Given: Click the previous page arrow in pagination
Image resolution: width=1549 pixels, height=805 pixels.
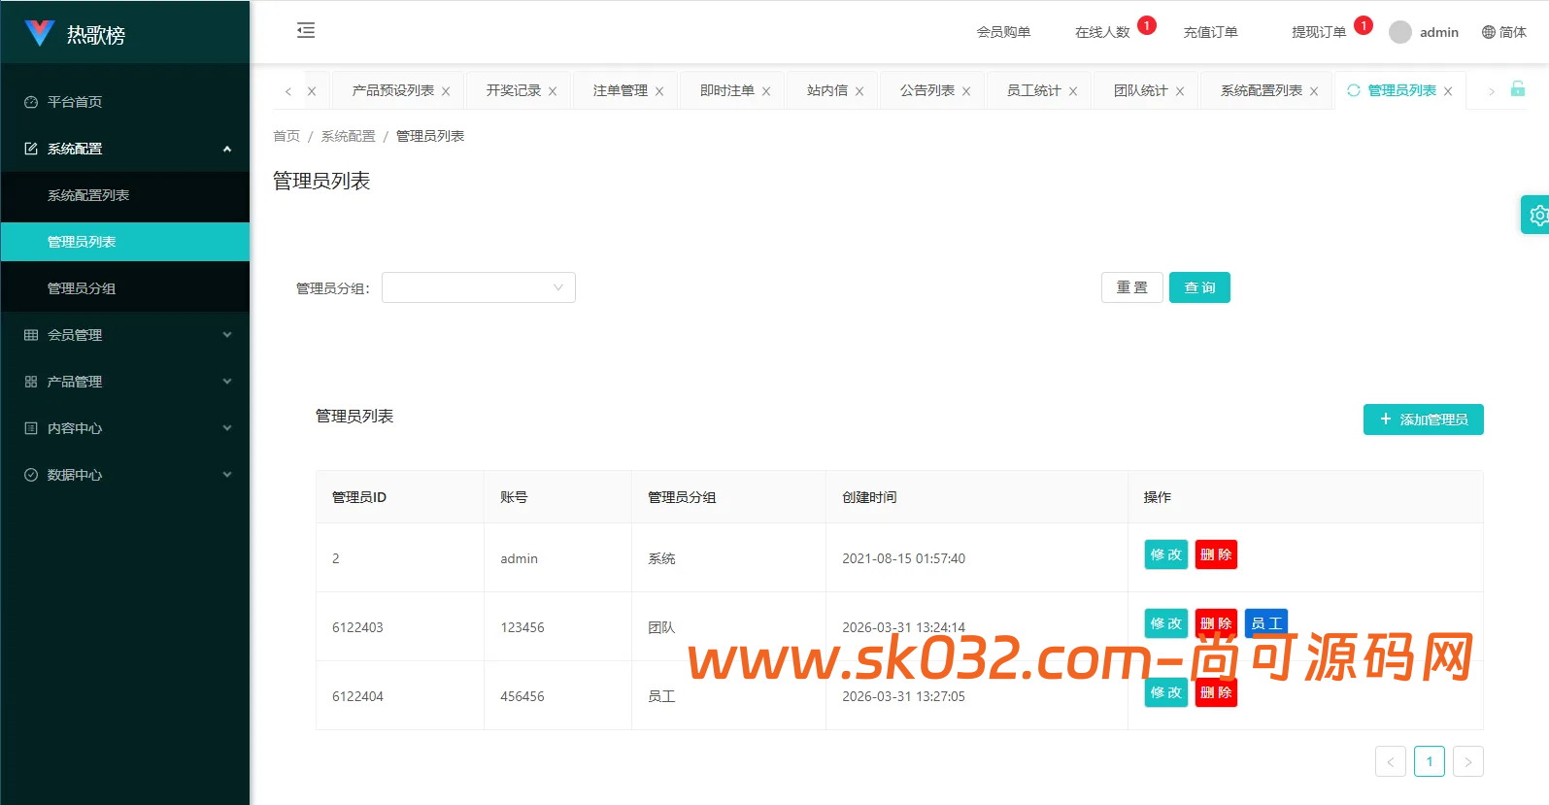Looking at the screenshot, I should click(x=1391, y=761).
